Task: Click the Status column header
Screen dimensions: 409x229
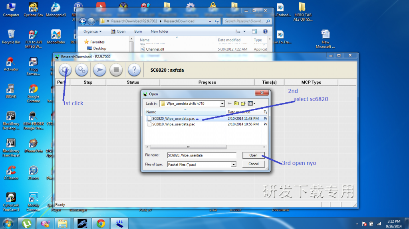Action: 133,82
